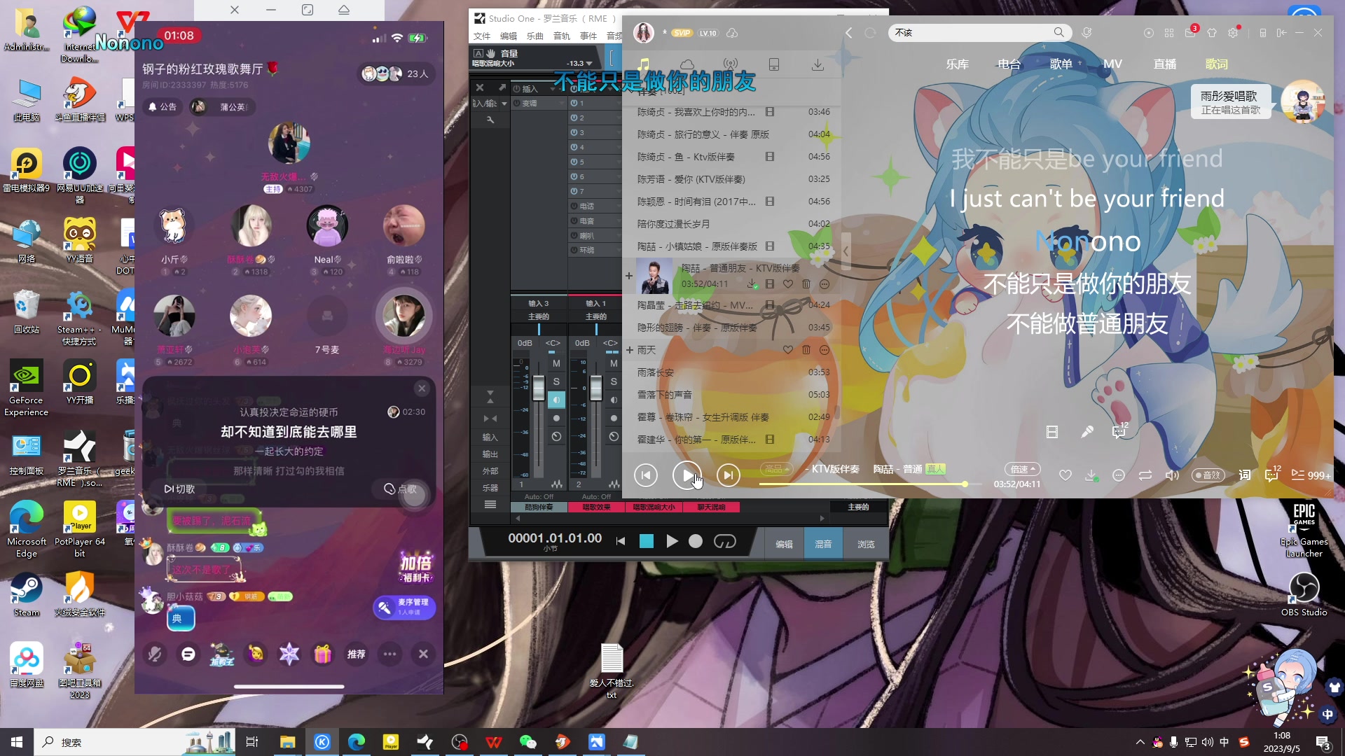The width and height of the screenshot is (1345, 756).
Task: Click the microphone sing icon above player bar
Action: [x=1087, y=432]
